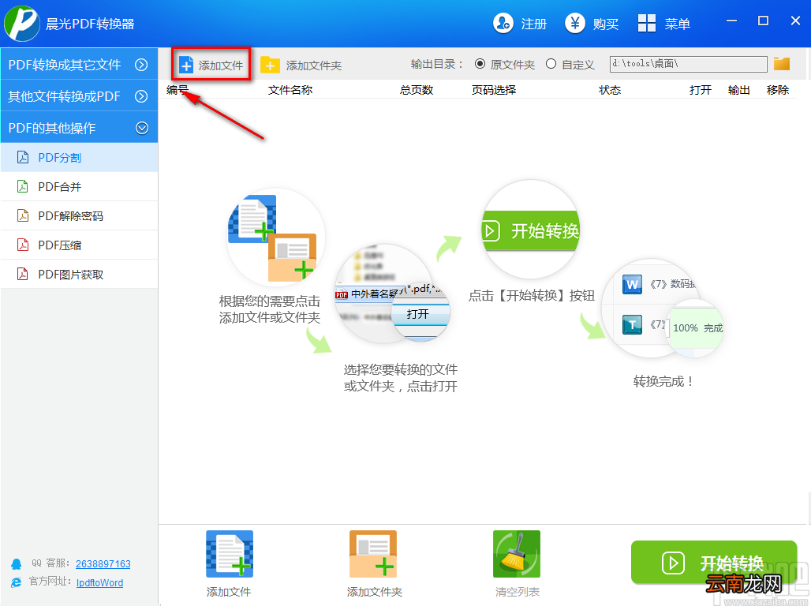
Task: Select the 原文件夹 radio button
Action: [480, 64]
